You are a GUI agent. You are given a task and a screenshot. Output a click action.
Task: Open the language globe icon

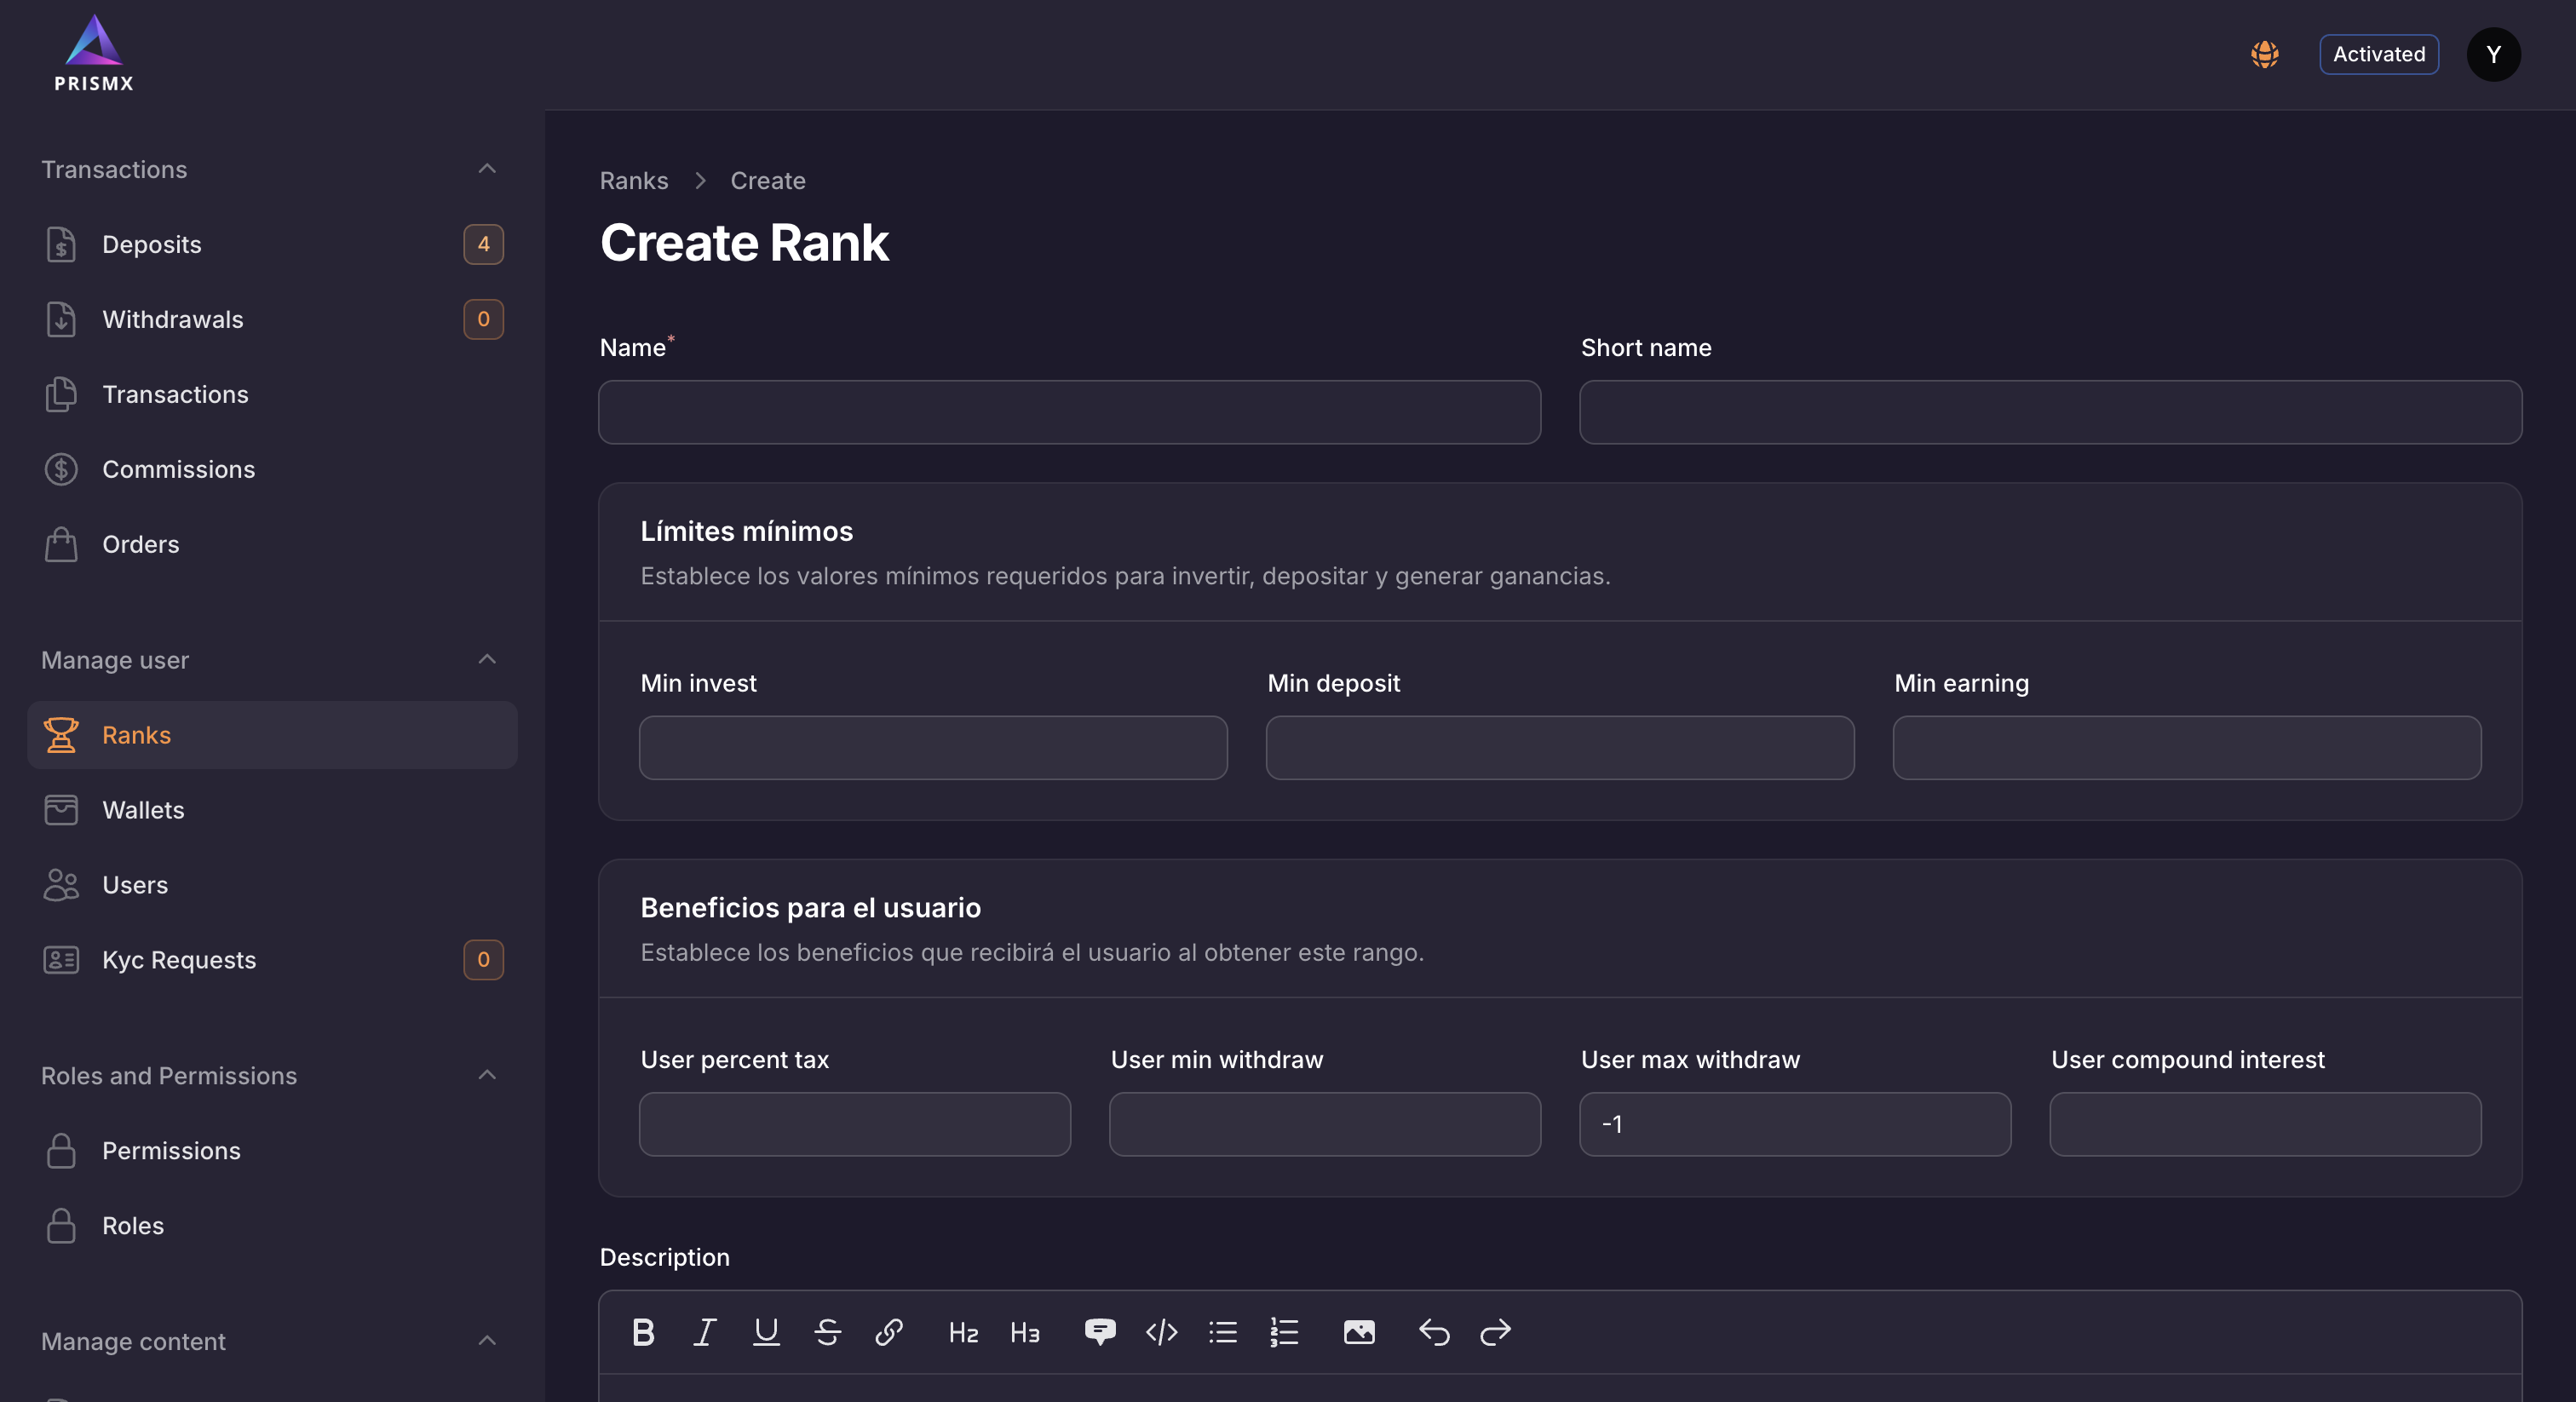[x=2265, y=54]
